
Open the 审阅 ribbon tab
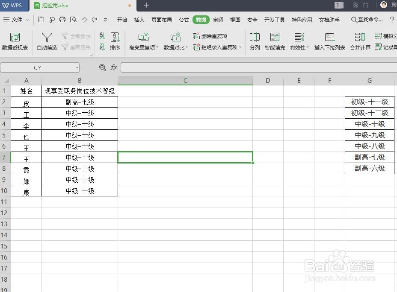(x=218, y=20)
